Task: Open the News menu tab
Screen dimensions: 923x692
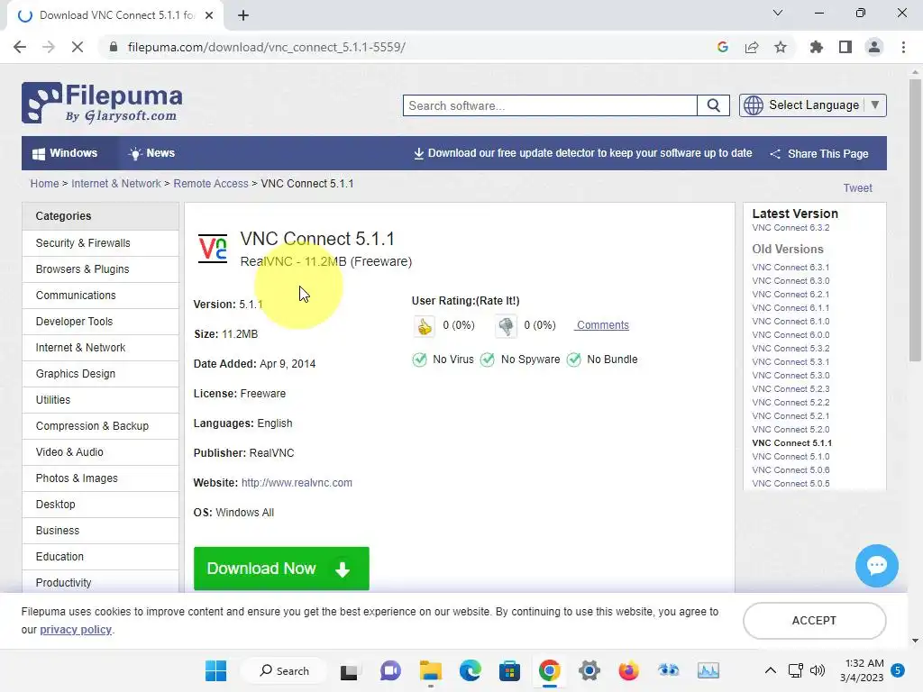Action: coord(151,153)
